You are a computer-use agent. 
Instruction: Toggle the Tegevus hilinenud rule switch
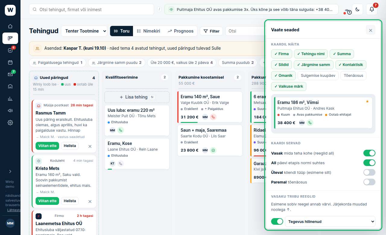point(277,221)
